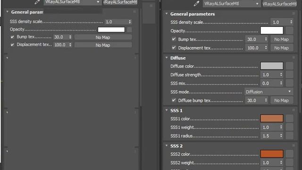Click left panel material name field
This screenshot has height=170, width=302.
pos(120,2)
